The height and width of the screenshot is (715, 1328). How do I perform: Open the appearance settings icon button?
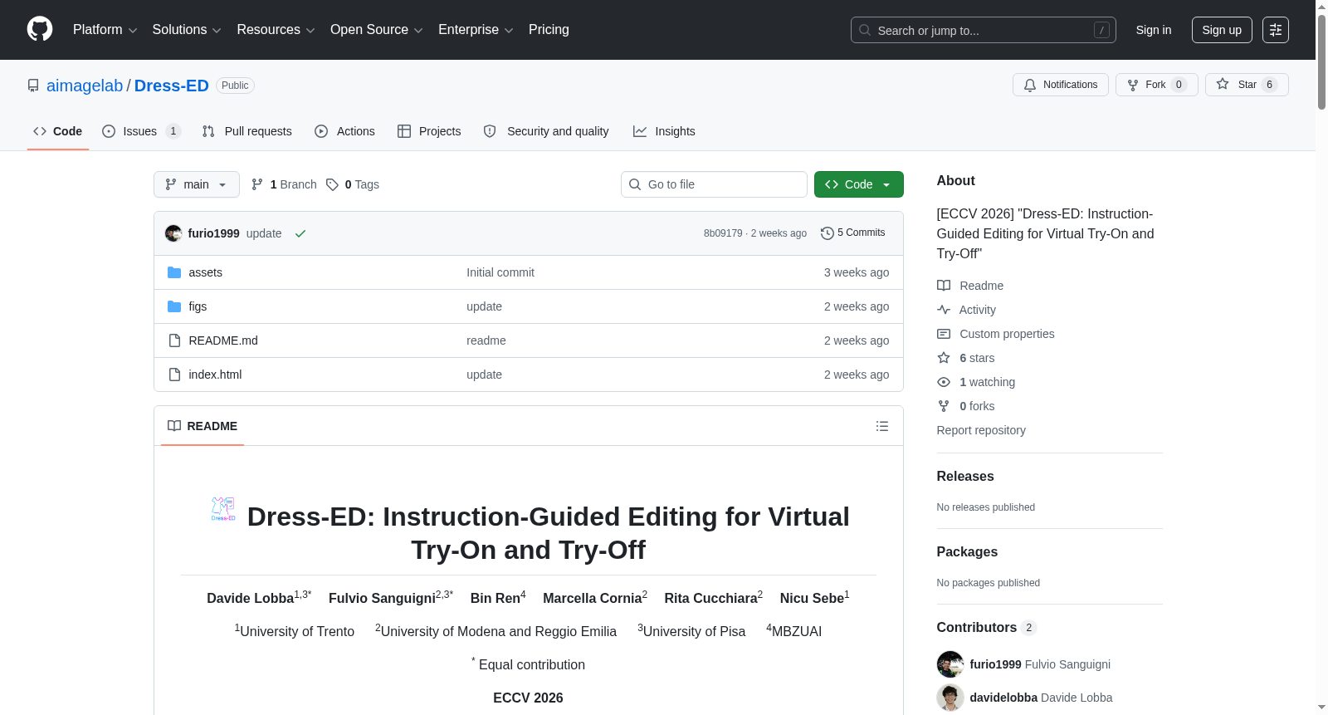[1276, 30]
